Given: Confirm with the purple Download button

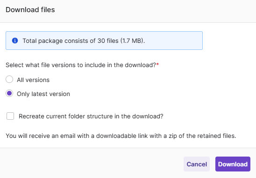Looking at the screenshot, I should 233,164.
